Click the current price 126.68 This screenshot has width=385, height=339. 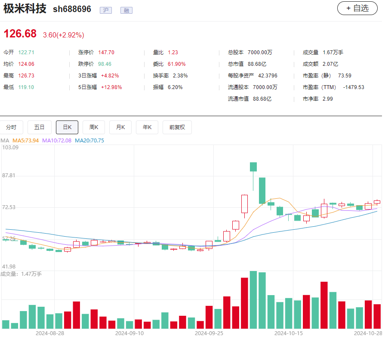20,34
